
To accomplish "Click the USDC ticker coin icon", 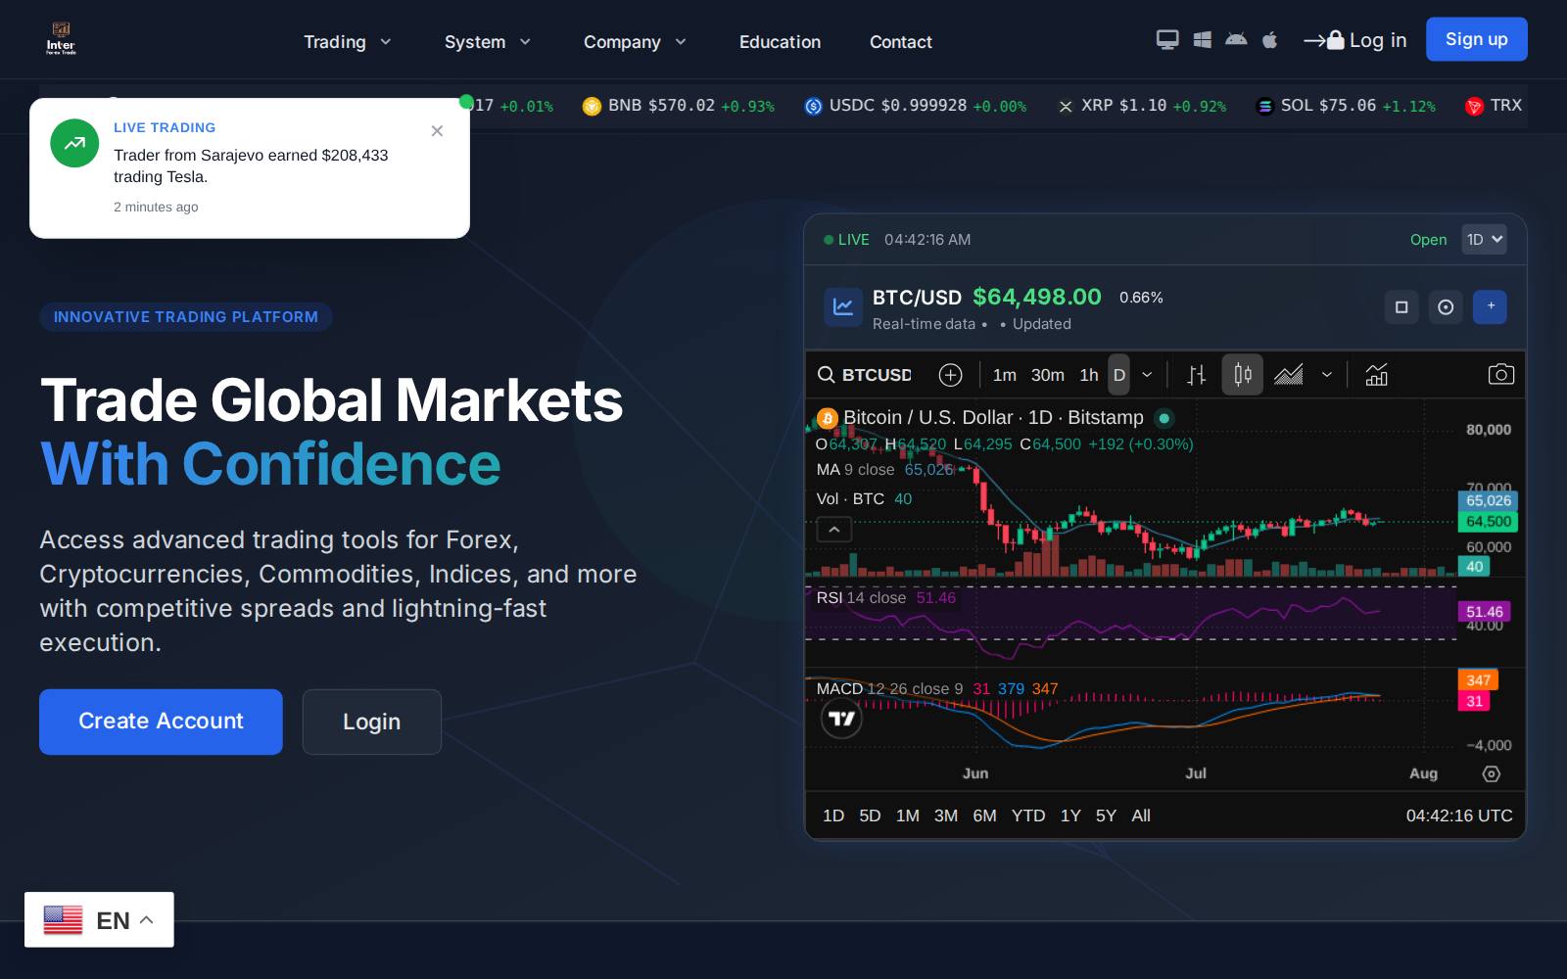I will coord(813,106).
